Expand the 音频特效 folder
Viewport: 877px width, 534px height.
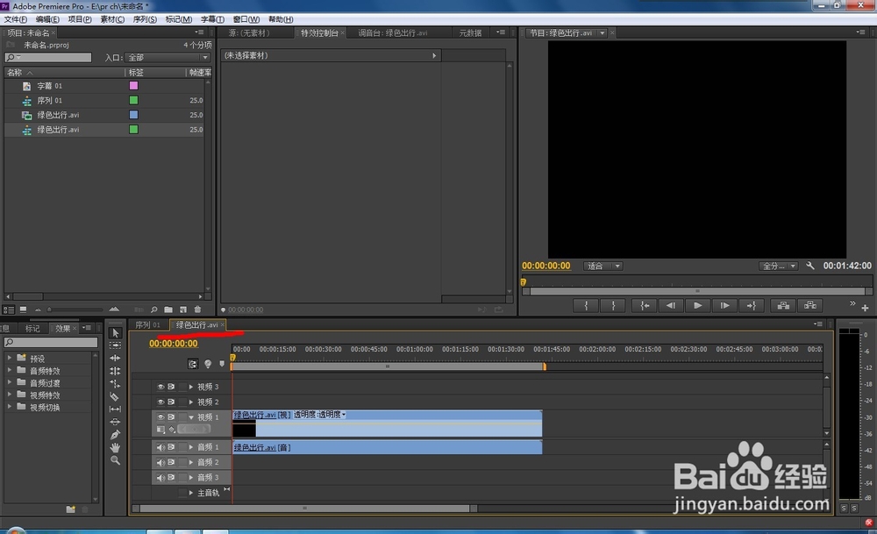click(9, 370)
